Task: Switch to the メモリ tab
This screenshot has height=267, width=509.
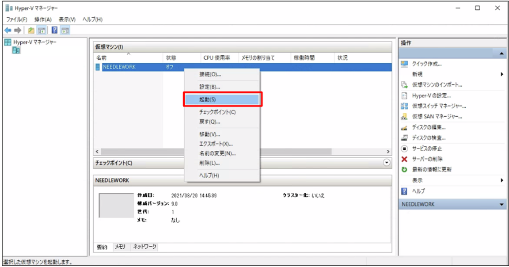Action: tap(120, 247)
